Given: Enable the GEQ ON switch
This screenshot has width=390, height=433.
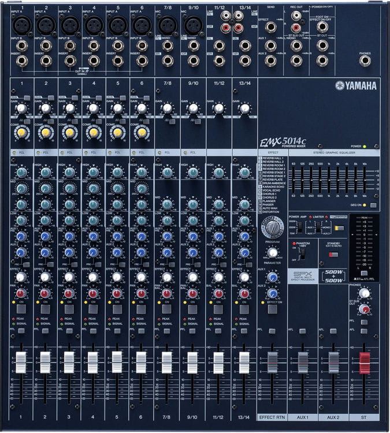Looking at the screenshot, I should (x=373, y=205).
